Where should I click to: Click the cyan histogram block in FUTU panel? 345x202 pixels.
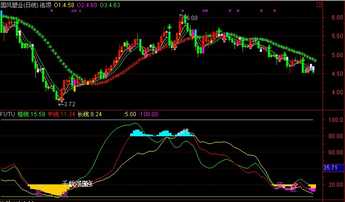137,133
